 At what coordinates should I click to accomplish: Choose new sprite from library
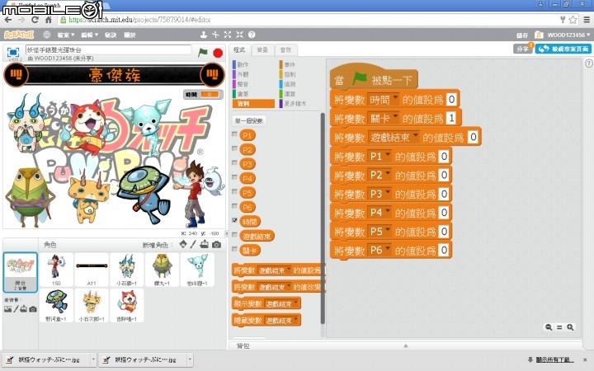183,245
